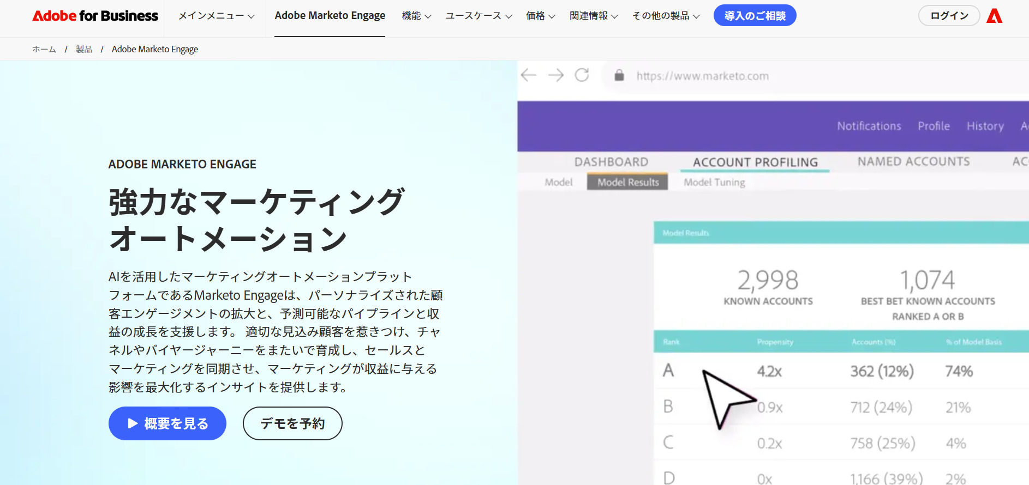Expand the ユースケース menu
The image size is (1029, 485).
[478, 16]
